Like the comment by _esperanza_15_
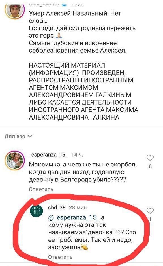163x266 pixels. click(x=150, y=158)
